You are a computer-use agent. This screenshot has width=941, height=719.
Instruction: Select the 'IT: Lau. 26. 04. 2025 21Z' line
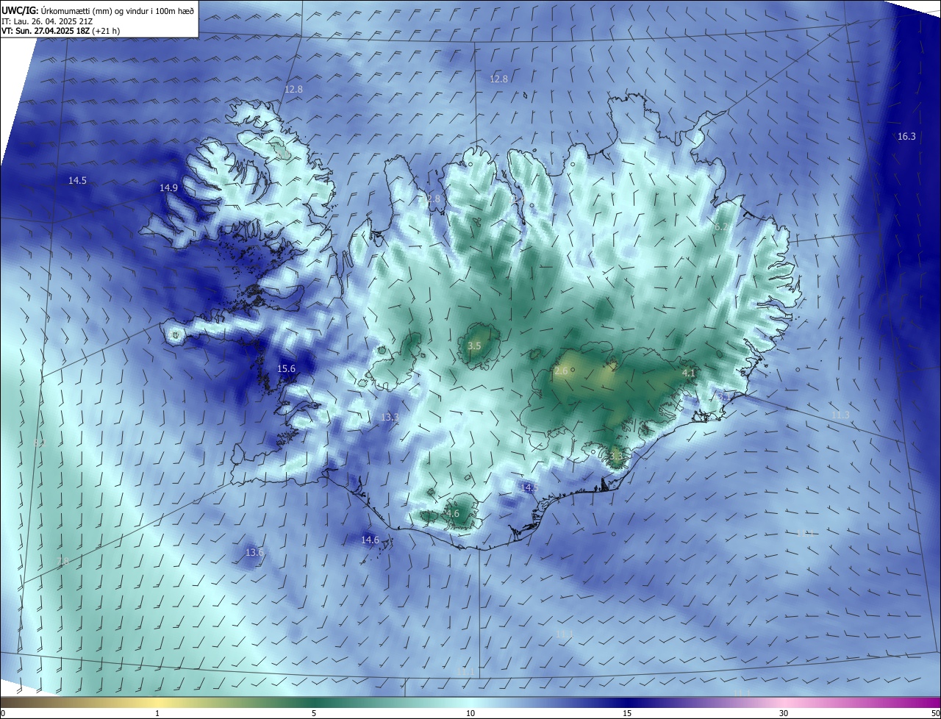pos(46,21)
